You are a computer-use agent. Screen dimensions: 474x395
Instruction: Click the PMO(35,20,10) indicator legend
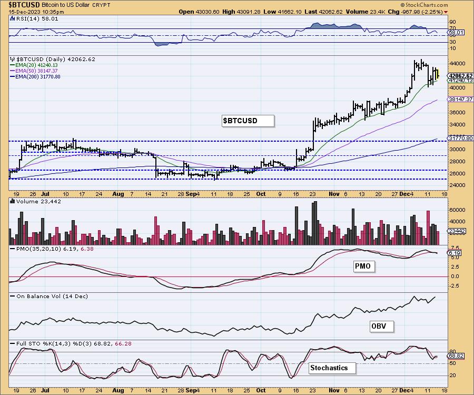tap(52, 249)
